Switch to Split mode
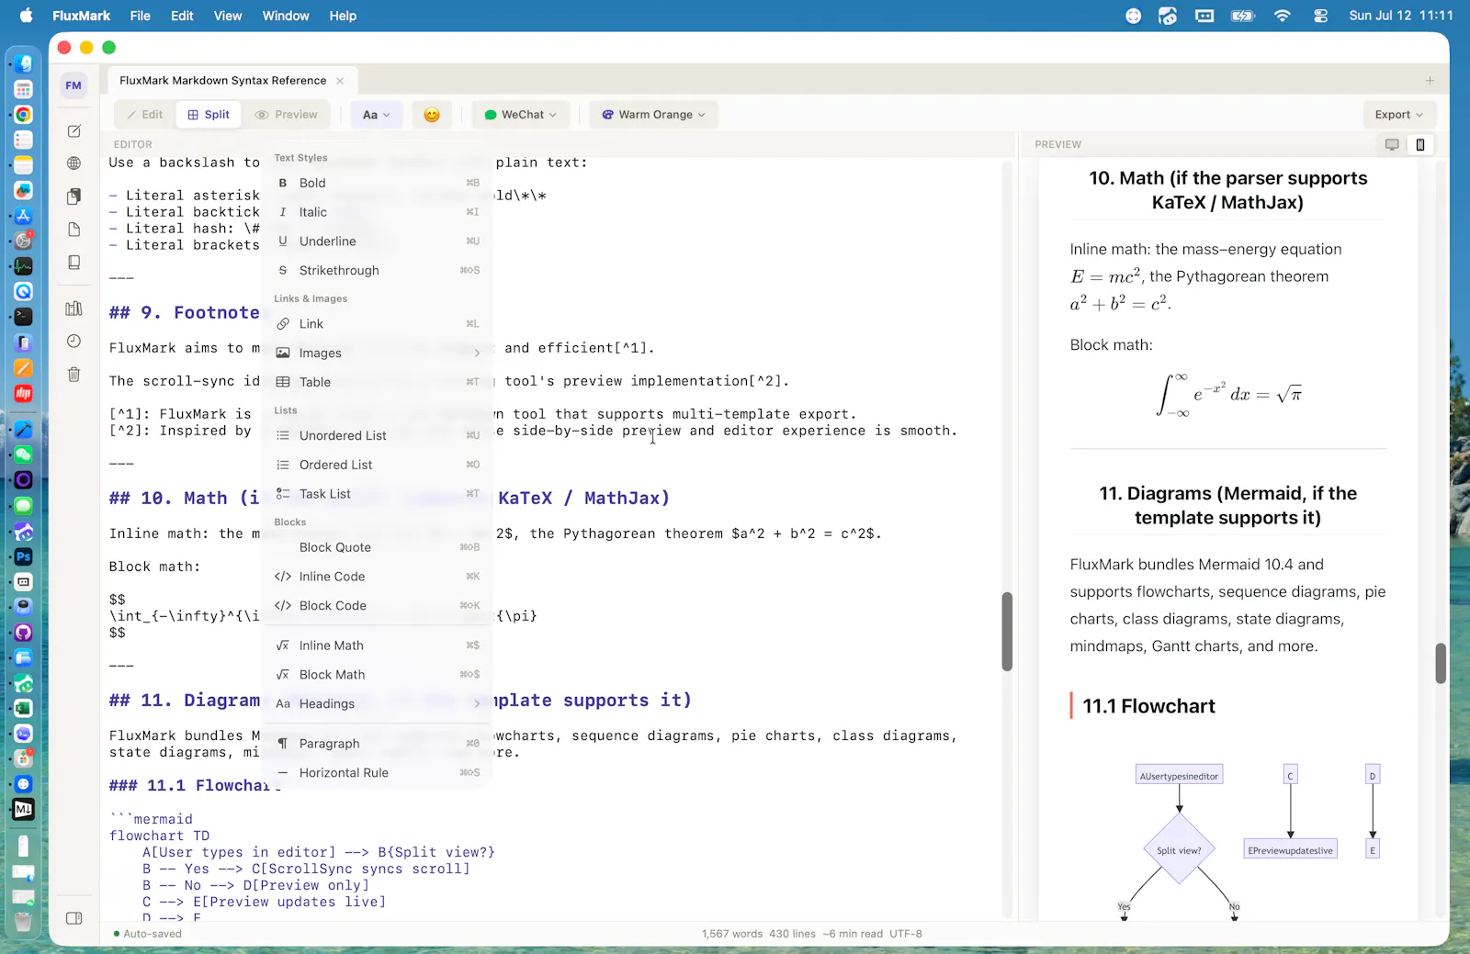The height and width of the screenshot is (954, 1470). point(209,115)
